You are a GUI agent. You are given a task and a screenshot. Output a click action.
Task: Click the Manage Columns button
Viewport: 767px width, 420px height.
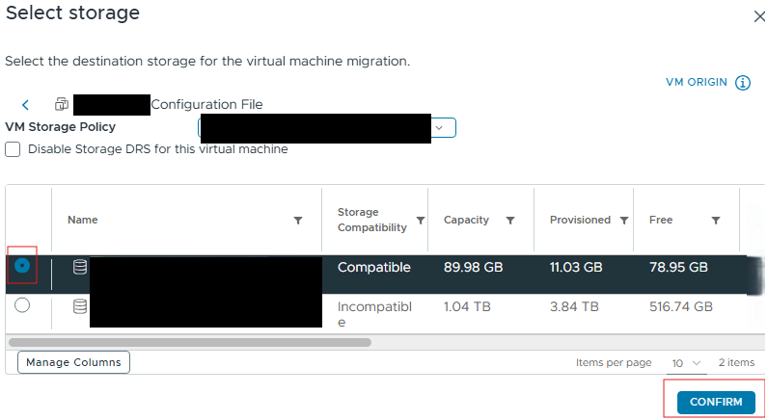pos(73,362)
